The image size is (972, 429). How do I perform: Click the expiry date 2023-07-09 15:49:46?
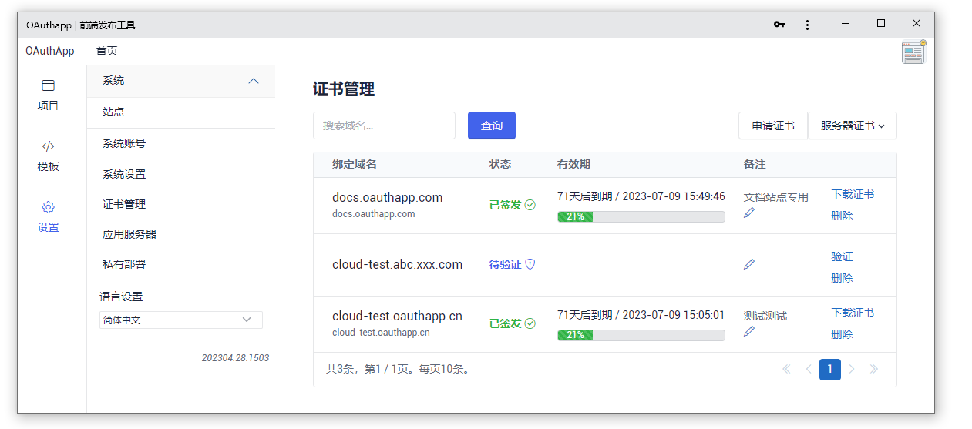[674, 196]
